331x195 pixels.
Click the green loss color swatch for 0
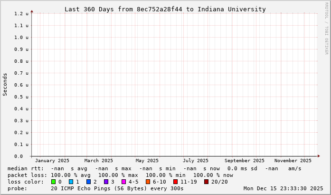pyautogui.click(x=54, y=182)
